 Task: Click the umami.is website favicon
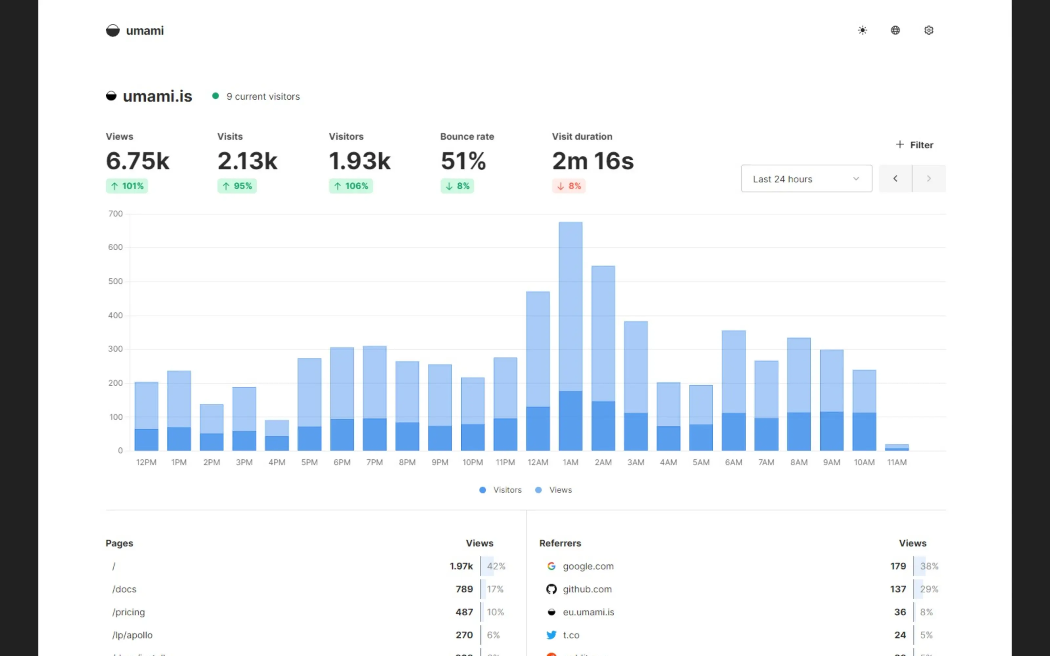(x=111, y=96)
